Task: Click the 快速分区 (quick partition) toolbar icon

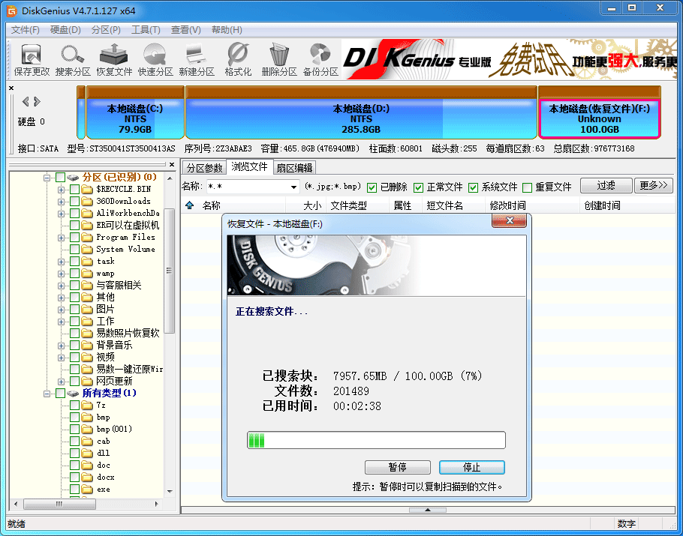Action: coord(155,60)
